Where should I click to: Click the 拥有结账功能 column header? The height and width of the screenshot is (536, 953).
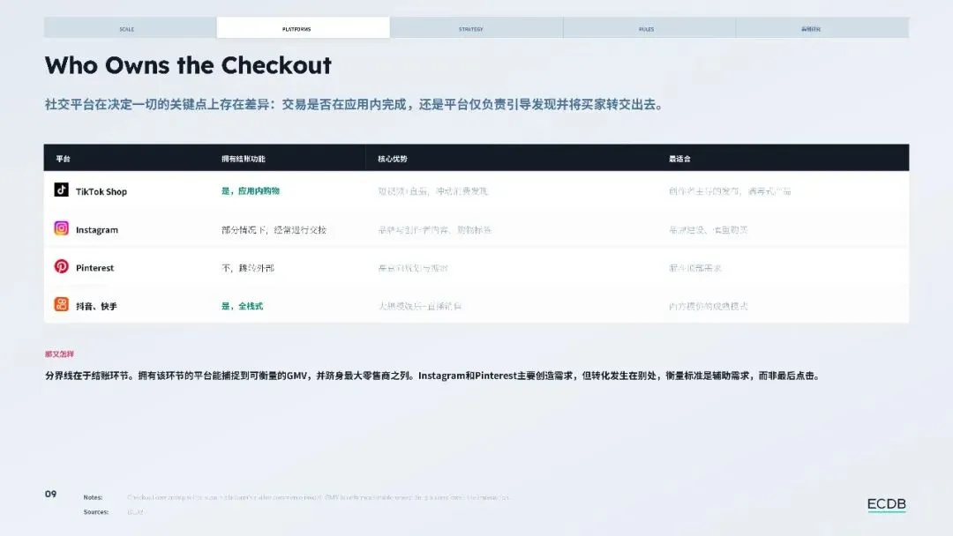click(x=244, y=159)
